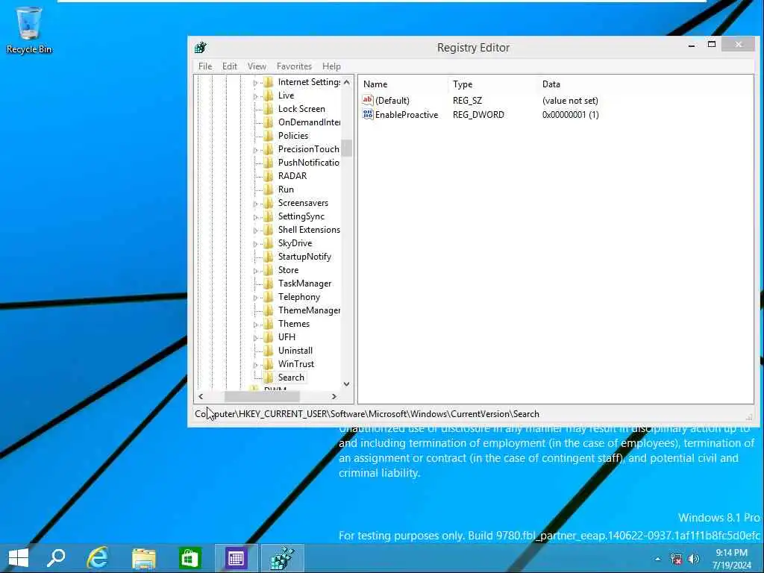Click the tree scroll up arrow
This screenshot has height=573, width=764.
pos(346,82)
